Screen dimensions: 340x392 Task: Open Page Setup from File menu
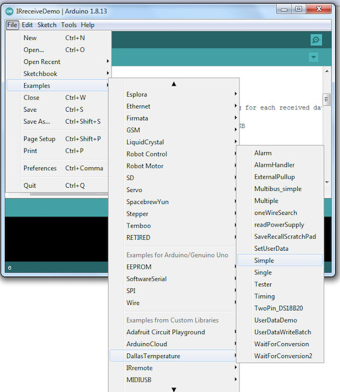(x=59, y=139)
